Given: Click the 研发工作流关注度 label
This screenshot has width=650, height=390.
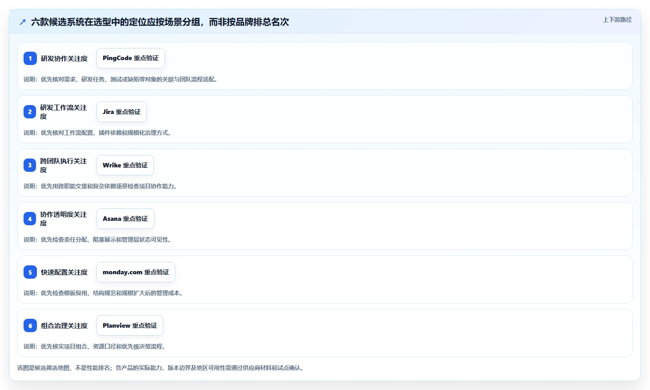Looking at the screenshot, I should 64,112.
